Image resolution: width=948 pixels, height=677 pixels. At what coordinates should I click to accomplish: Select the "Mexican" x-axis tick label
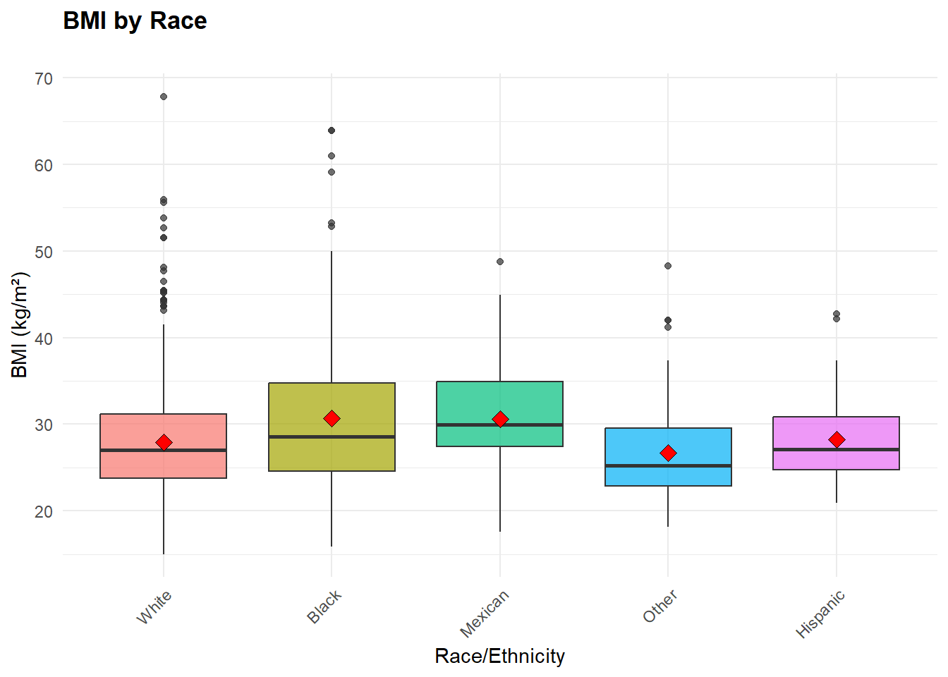tap(484, 614)
